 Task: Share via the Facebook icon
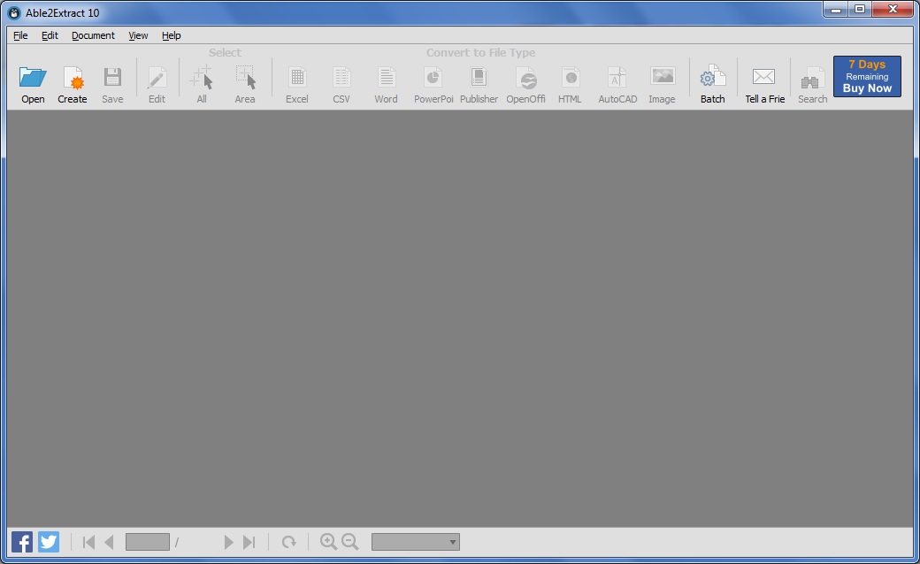20,541
